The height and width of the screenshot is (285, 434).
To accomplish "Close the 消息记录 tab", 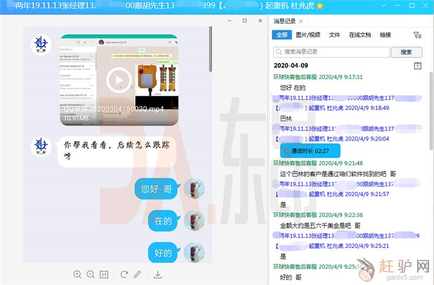I will click(301, 22).
